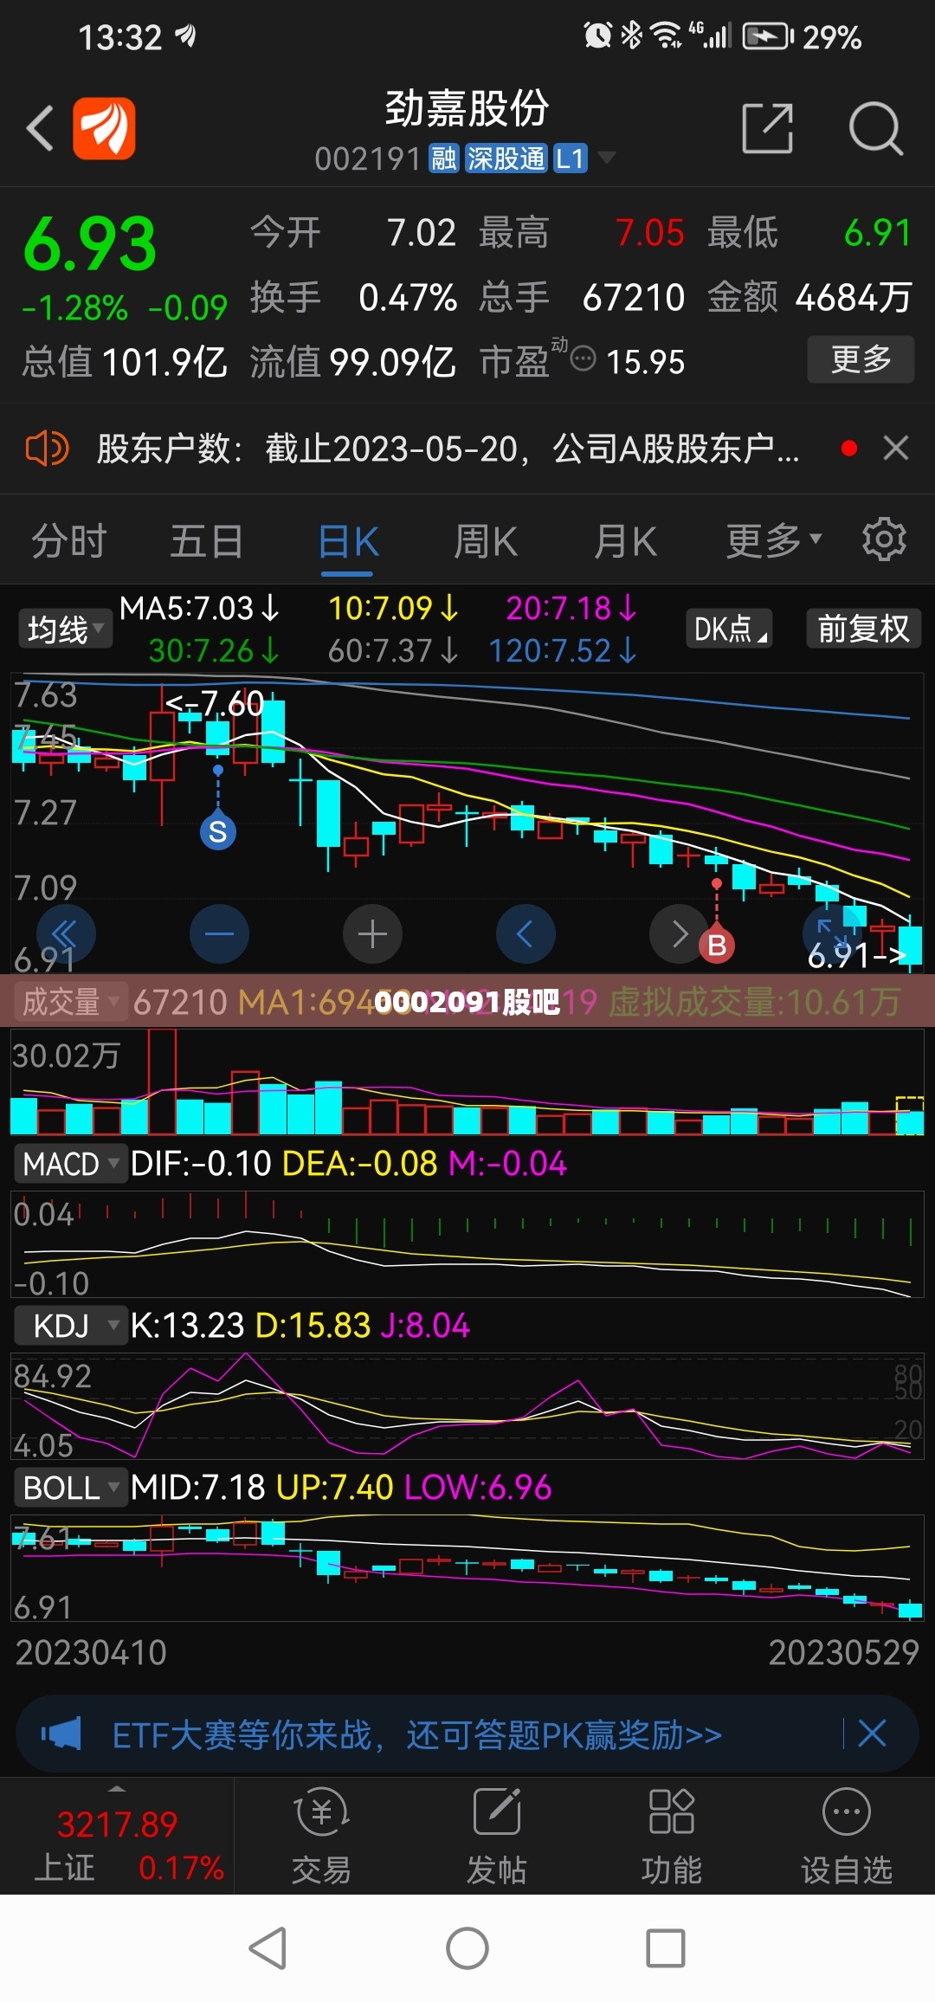
Task: Move chart right with grey arrow
Action: tap(679, 933)
